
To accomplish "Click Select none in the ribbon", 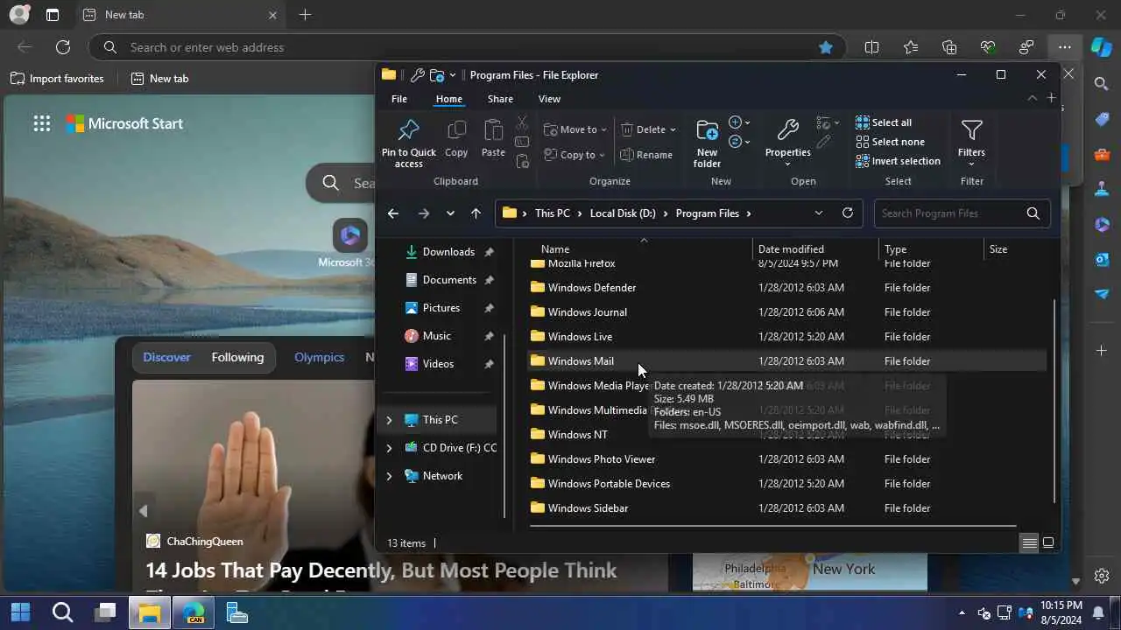I will tap(890, 142).
